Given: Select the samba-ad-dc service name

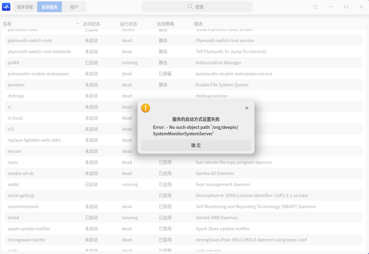Looking at the screenshot, I should [x=21, y=173].
